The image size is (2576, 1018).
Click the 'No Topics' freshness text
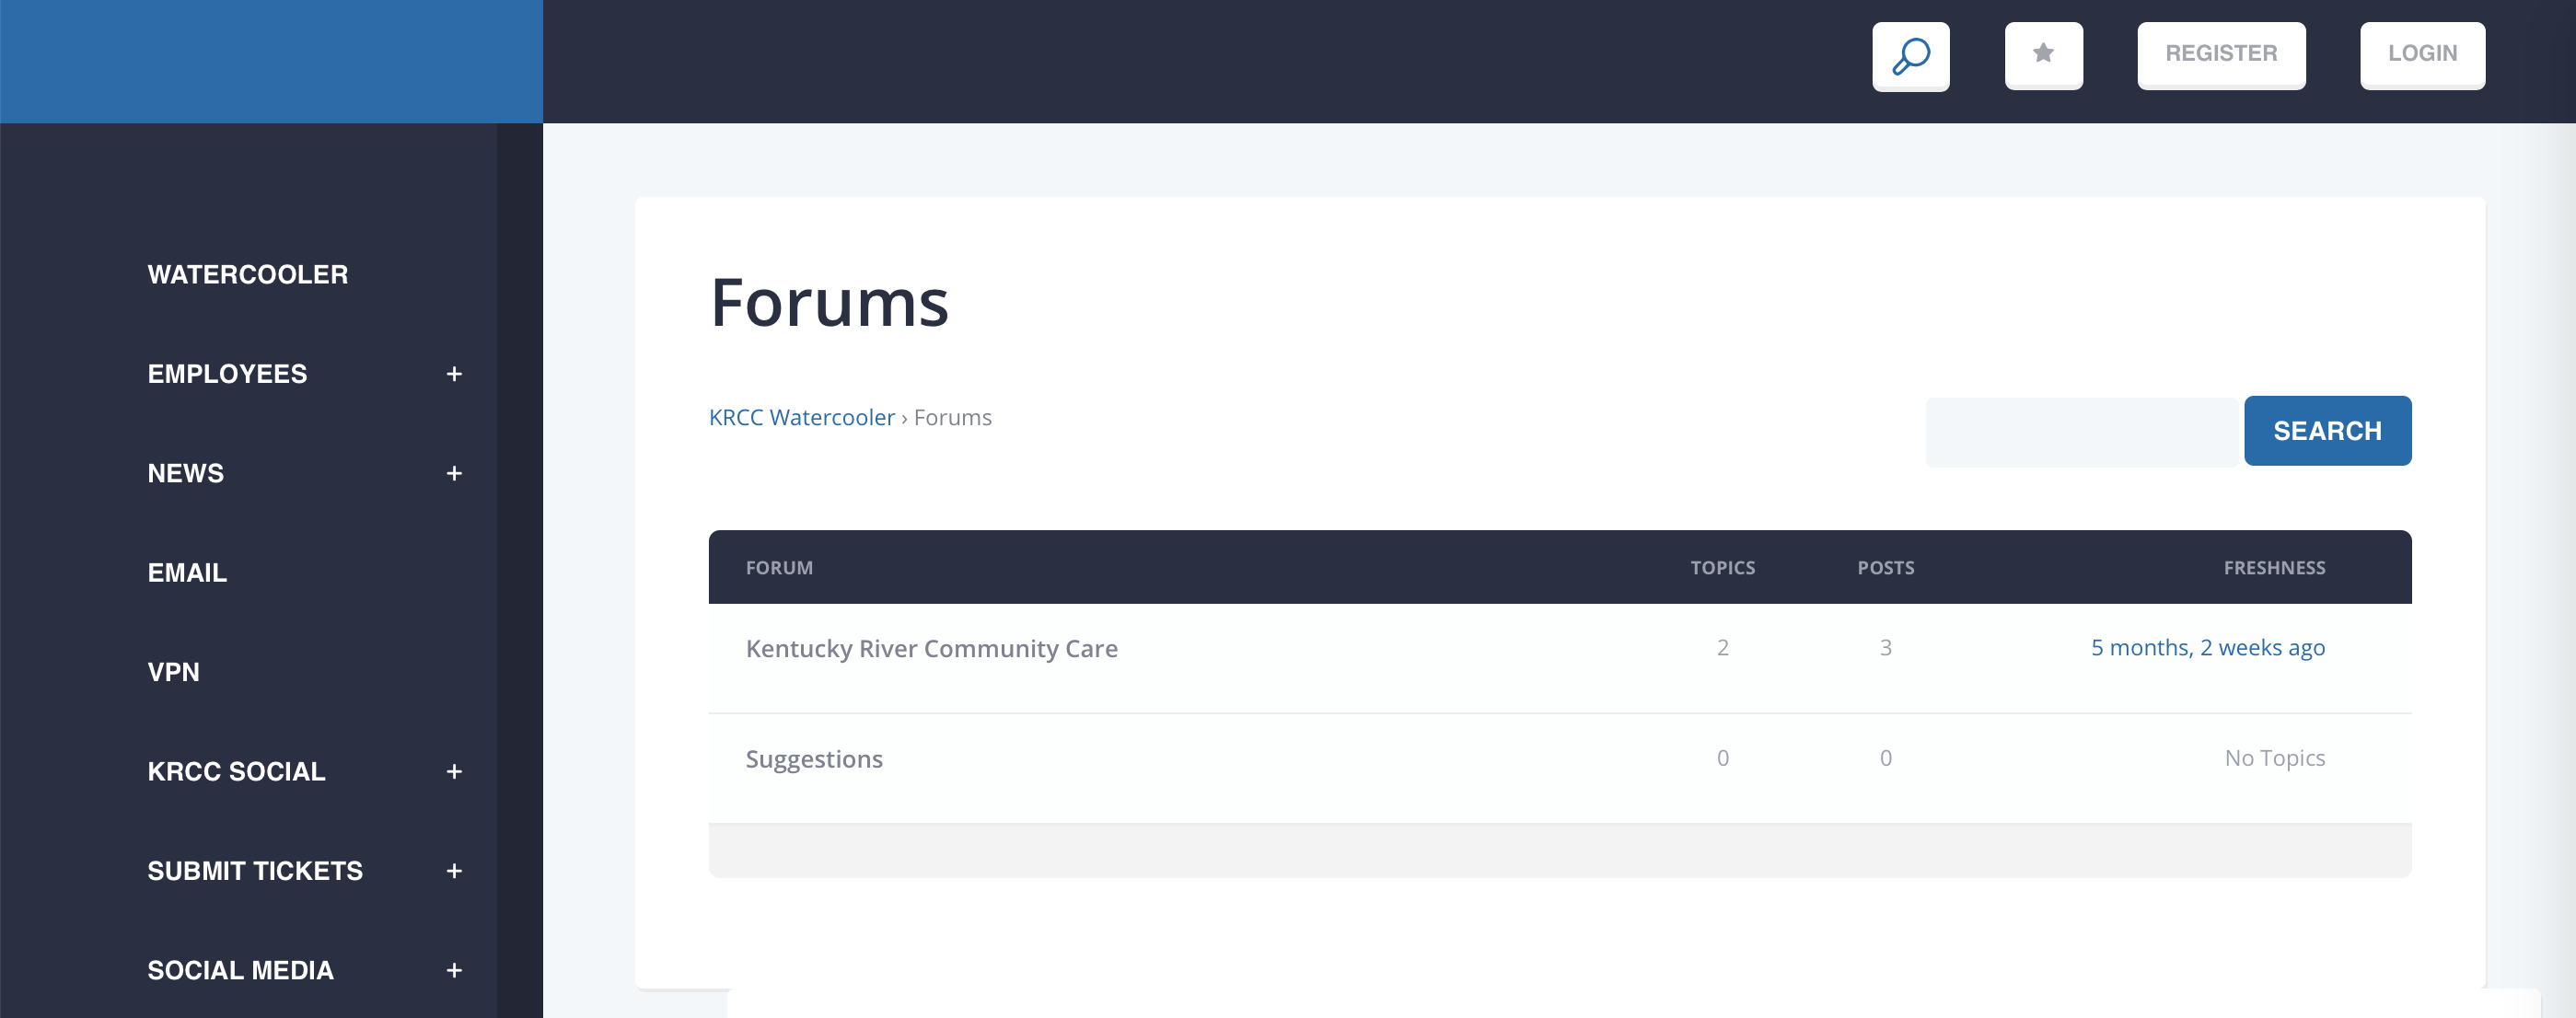(2274, 758)
